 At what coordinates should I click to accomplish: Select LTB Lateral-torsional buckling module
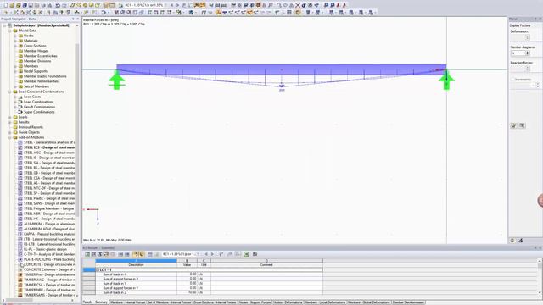pyautogui.click(x=49, y=239)
